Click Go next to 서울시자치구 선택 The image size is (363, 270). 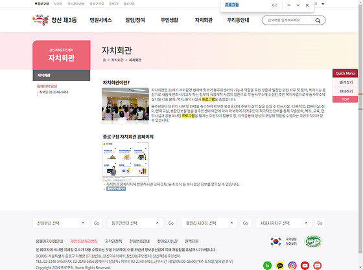pyautogui.click(x=320, y=223)
